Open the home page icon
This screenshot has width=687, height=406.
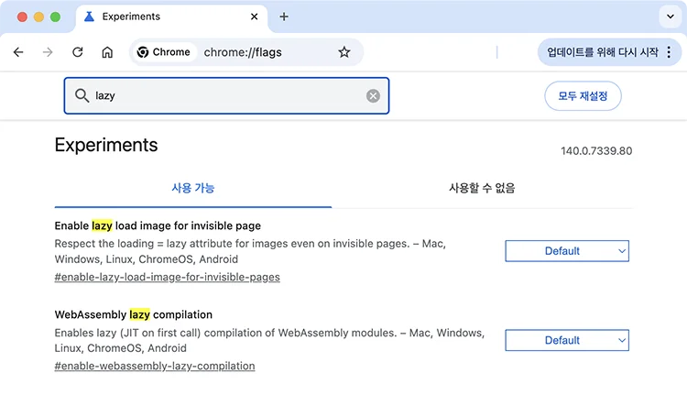107,52
